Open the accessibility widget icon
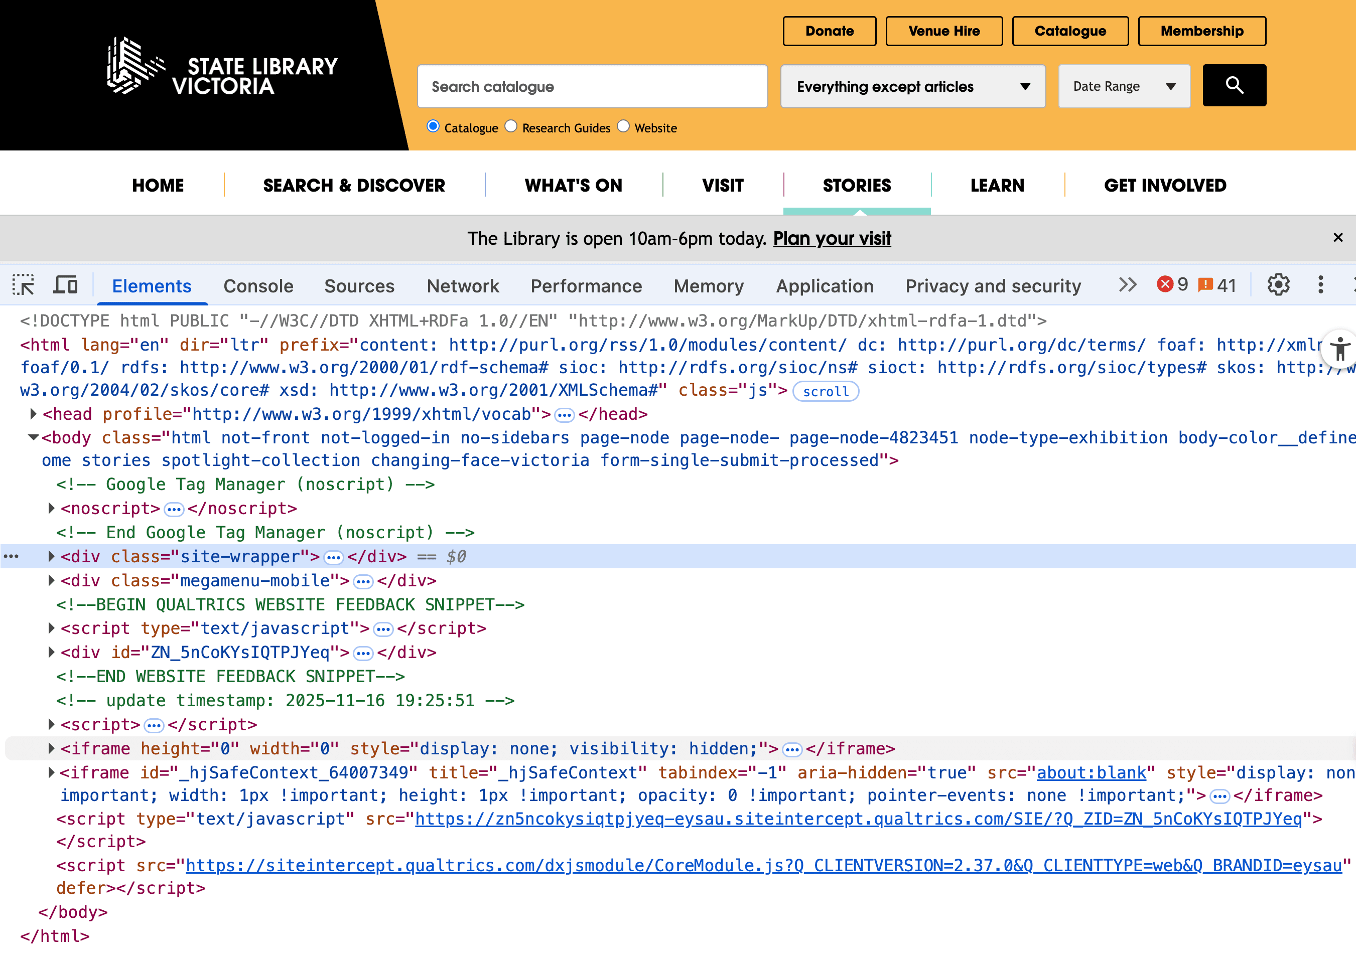Image resolution: width=1356 pixels, height=964 pixels. 1340,350
